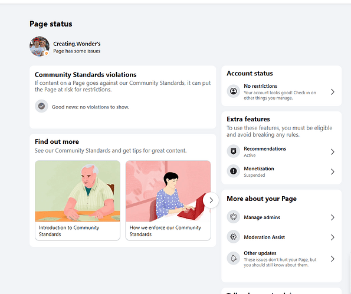
Task: Select the Manage admins text label
Action: coord(262,217)
